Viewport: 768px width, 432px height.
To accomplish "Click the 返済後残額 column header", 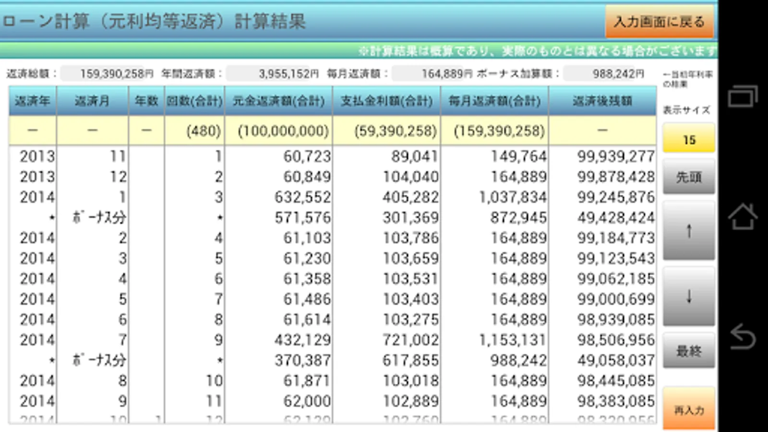I will point(602,101).
